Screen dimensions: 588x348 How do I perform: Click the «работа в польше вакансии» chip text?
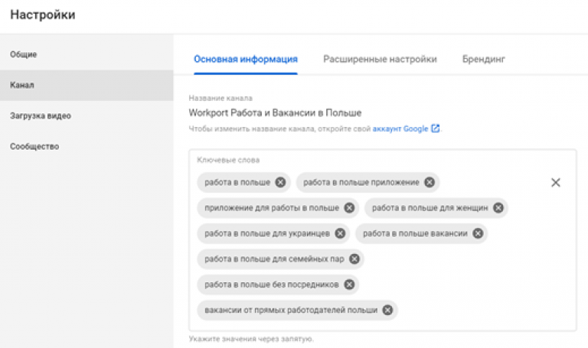pos(415,233)
